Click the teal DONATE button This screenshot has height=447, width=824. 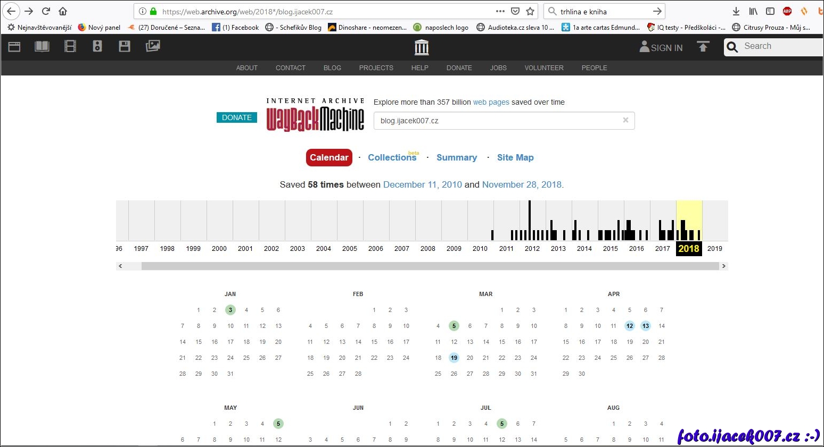tap(237, 117)
